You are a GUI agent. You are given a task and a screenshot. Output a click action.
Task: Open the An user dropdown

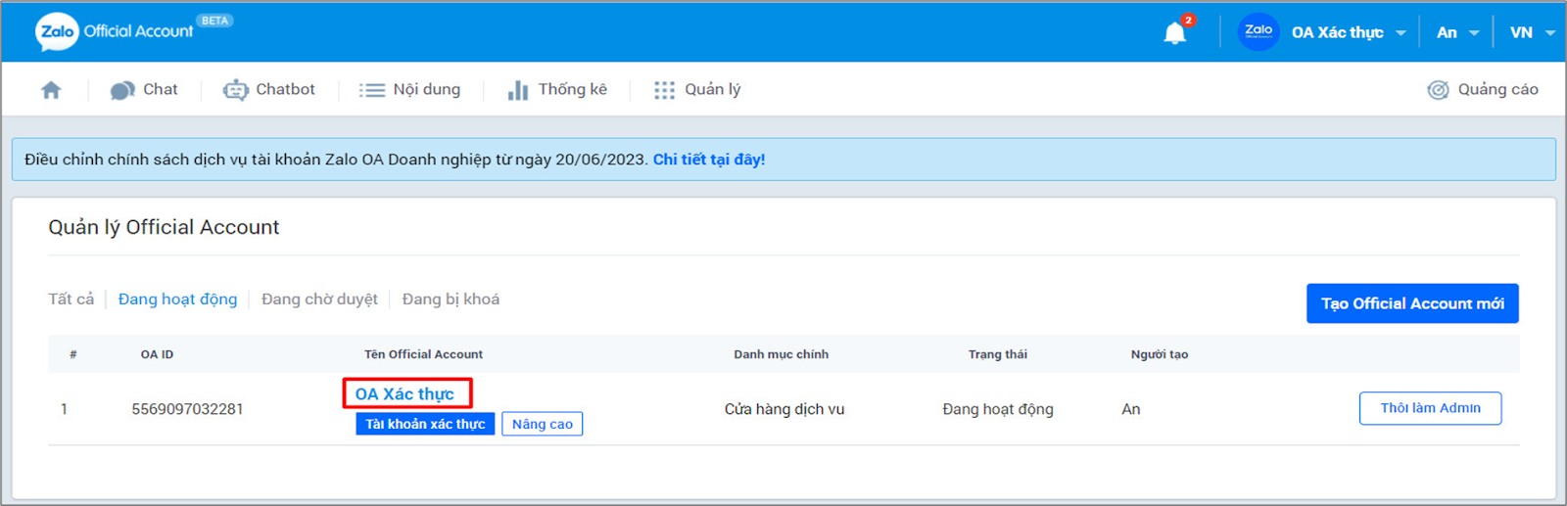pos(1473,33)
